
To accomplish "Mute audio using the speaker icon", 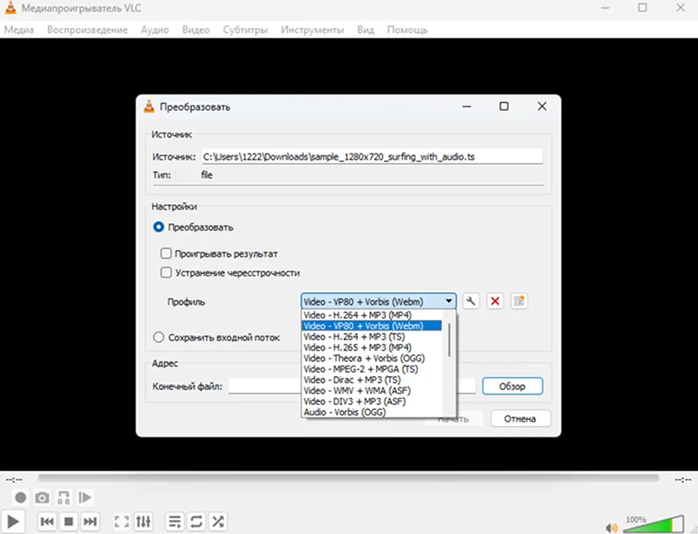I will coord(612,527).
